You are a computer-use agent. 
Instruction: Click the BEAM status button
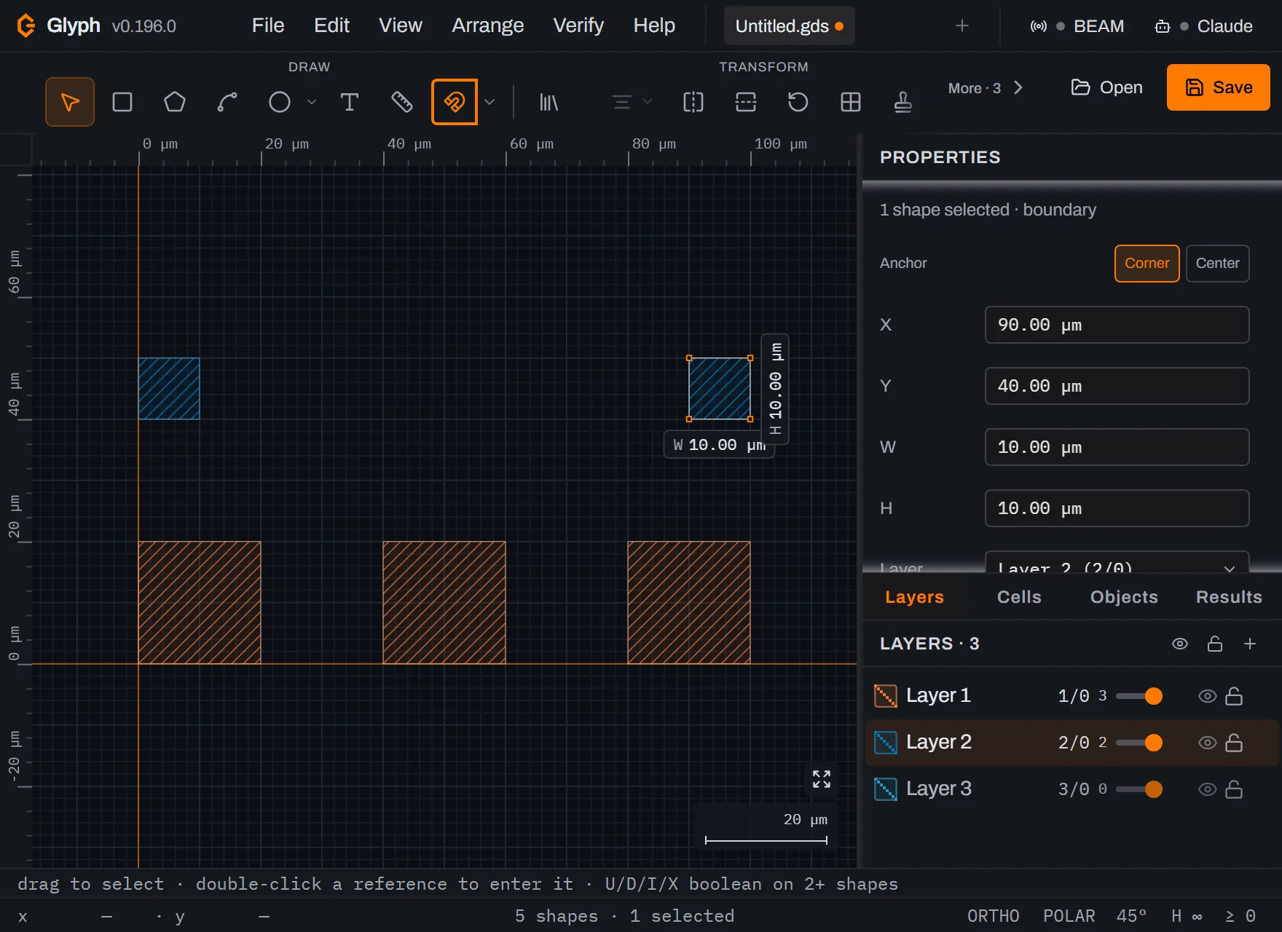pyautogui.click(x=1077, y=26)
